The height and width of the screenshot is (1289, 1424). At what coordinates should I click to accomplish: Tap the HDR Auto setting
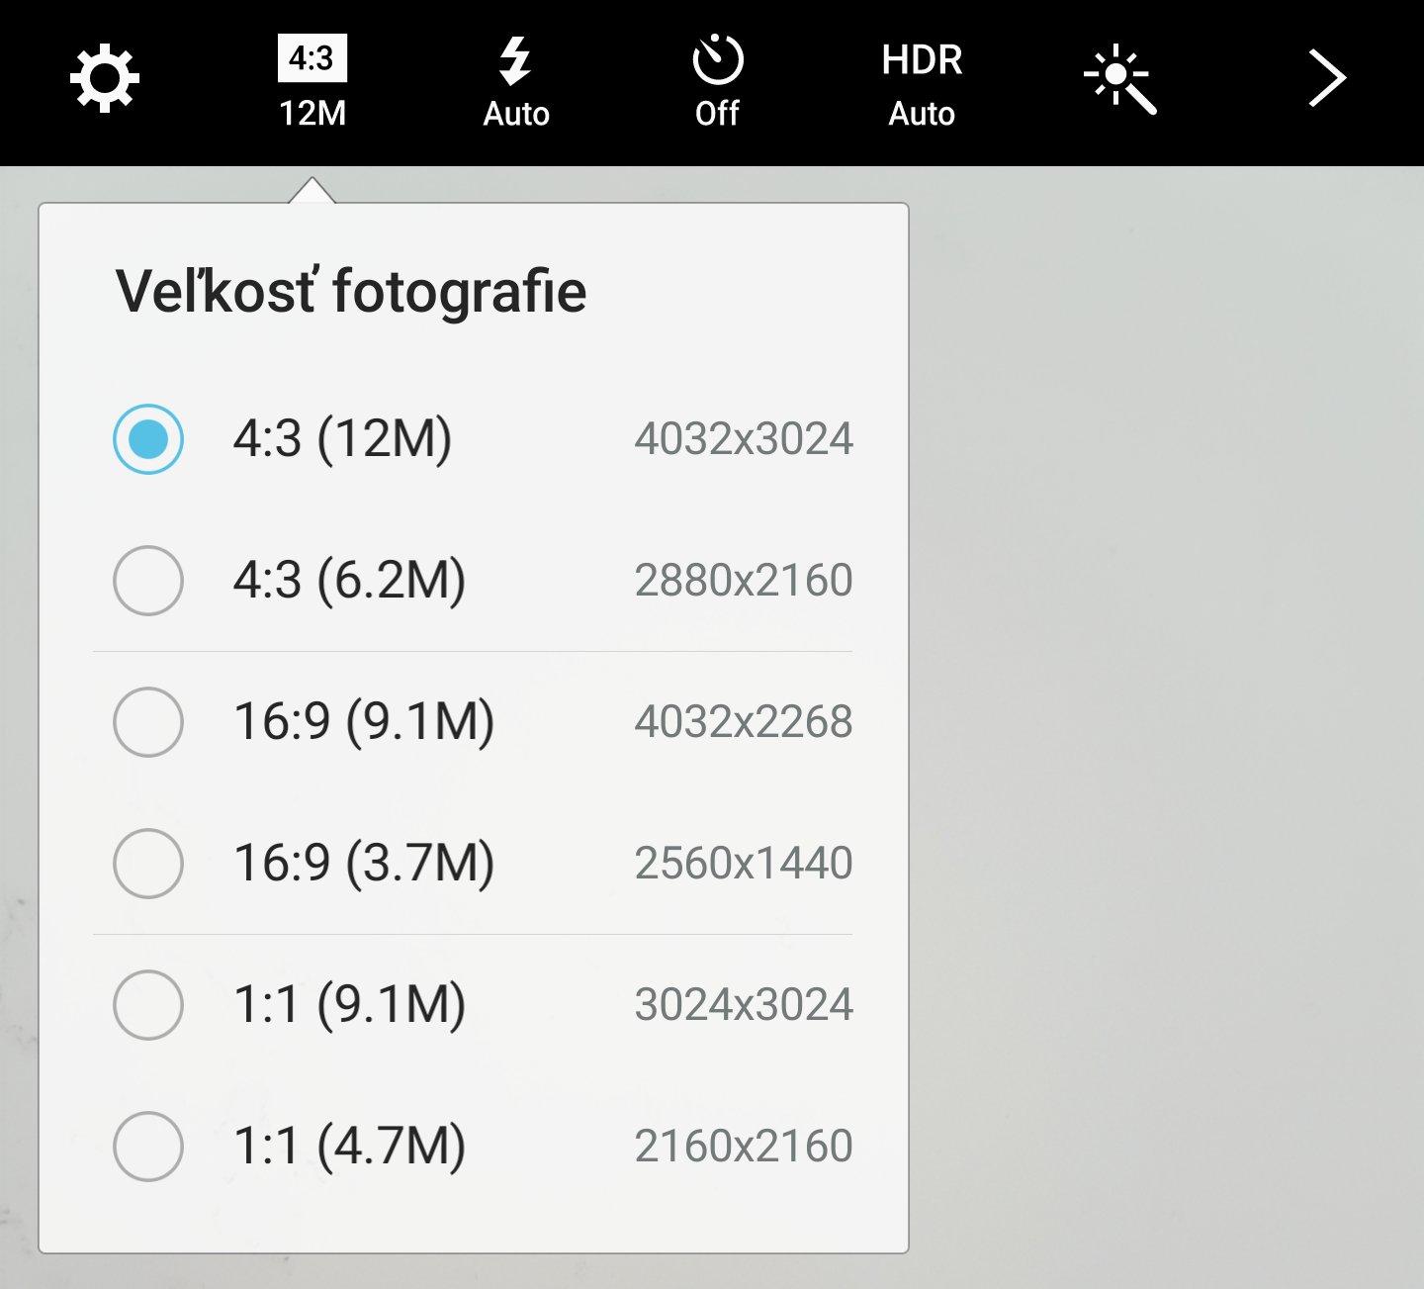point(922,82)
